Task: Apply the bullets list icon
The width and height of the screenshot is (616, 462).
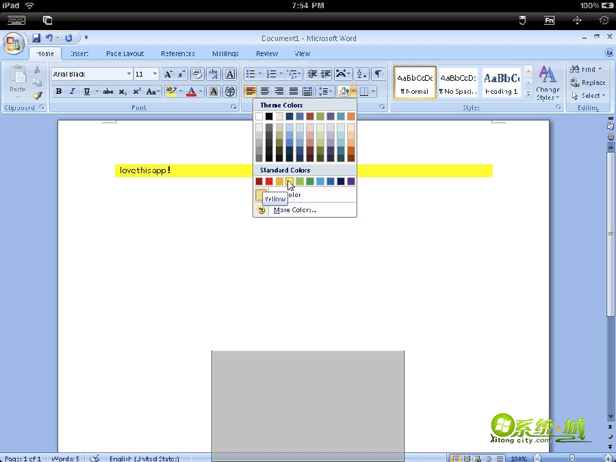Action: click(x=251, y=74)
